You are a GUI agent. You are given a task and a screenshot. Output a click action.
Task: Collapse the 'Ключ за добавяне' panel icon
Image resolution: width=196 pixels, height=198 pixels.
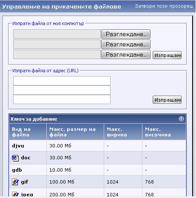[x=181, y=119]
